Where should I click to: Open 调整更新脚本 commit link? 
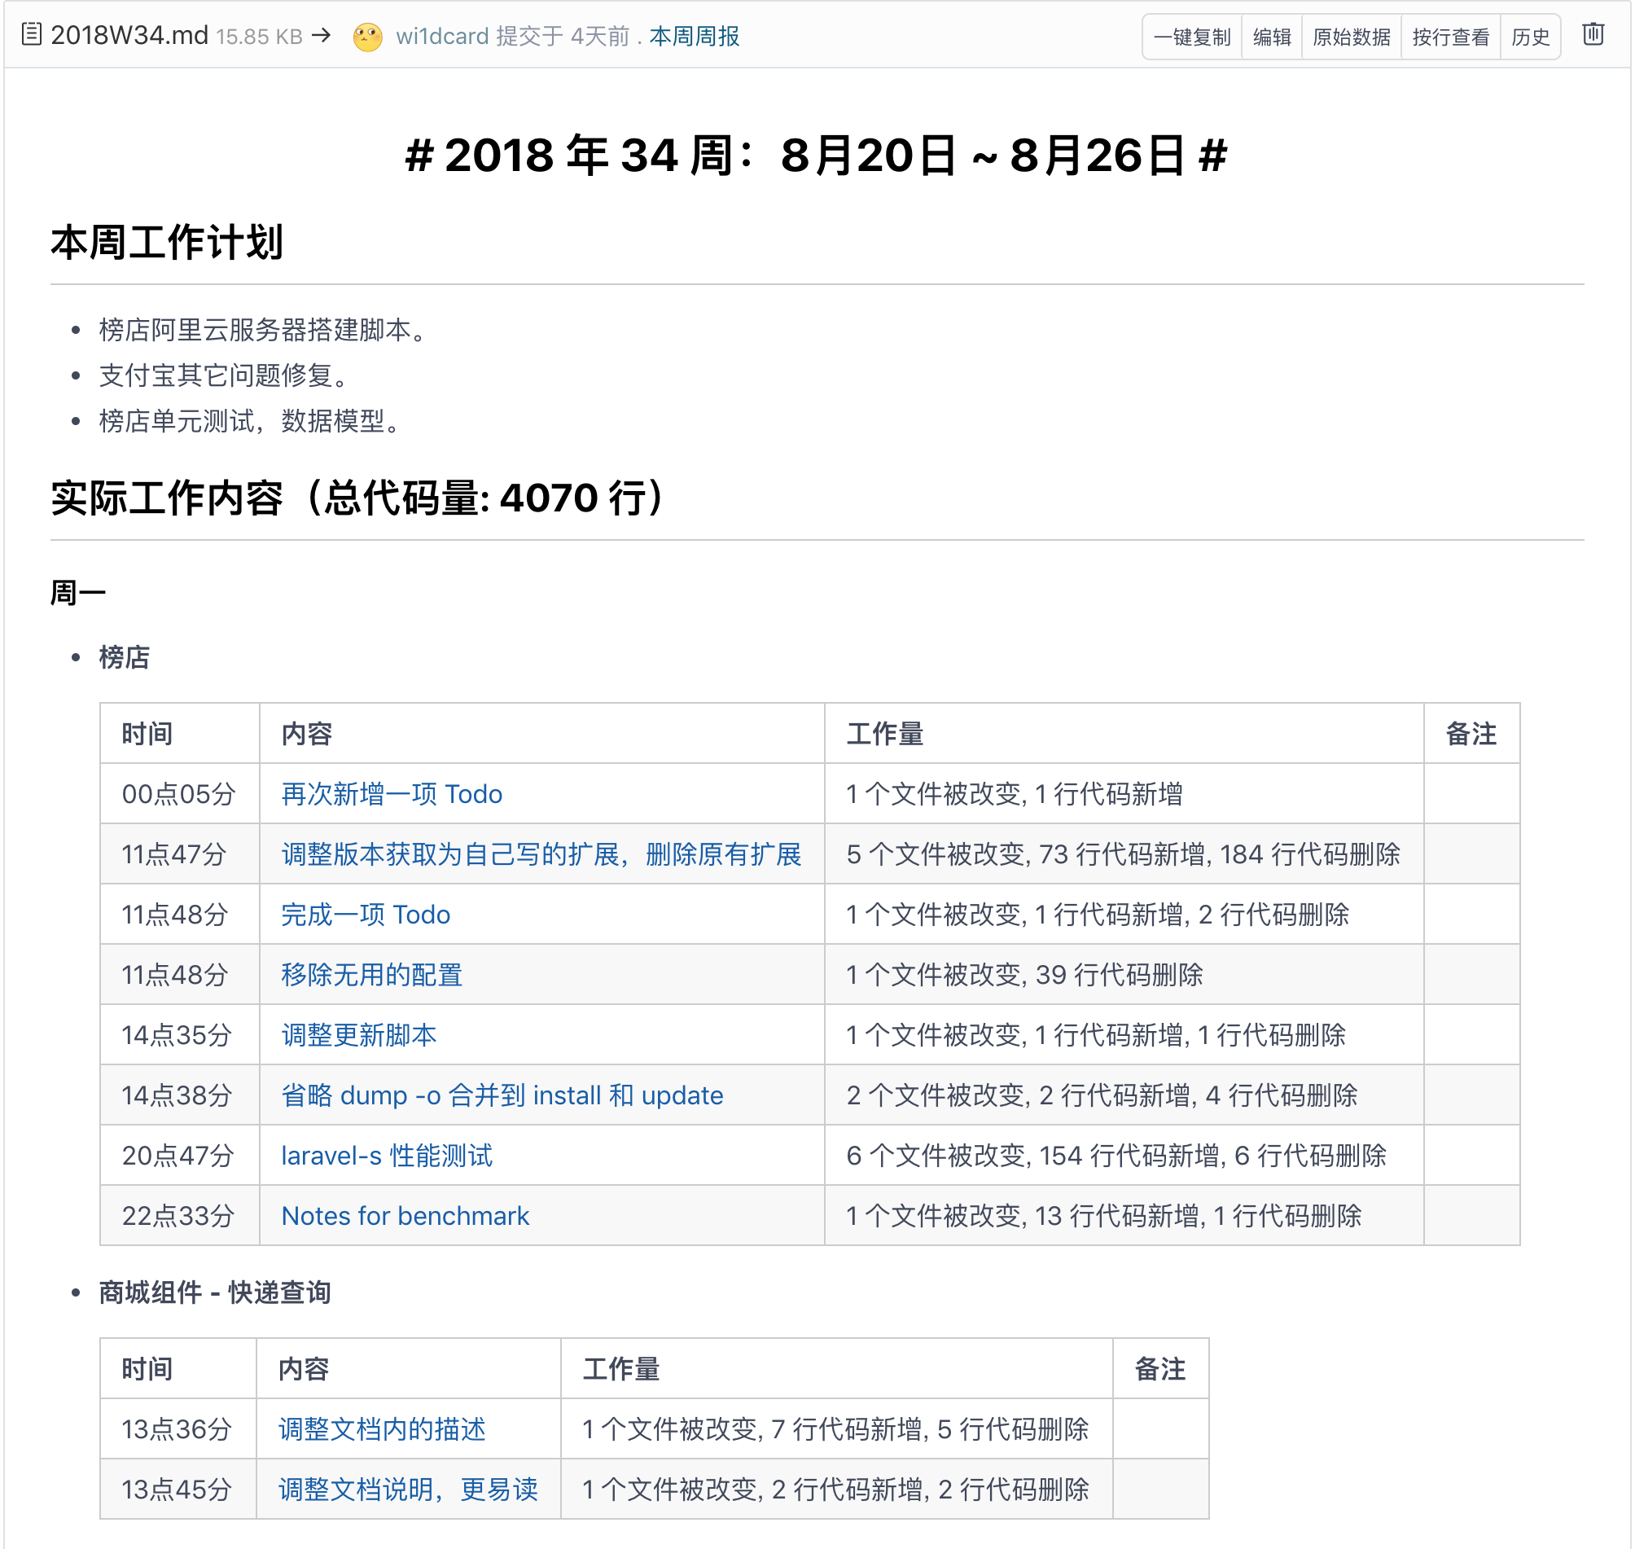(x=359, y=1035)
